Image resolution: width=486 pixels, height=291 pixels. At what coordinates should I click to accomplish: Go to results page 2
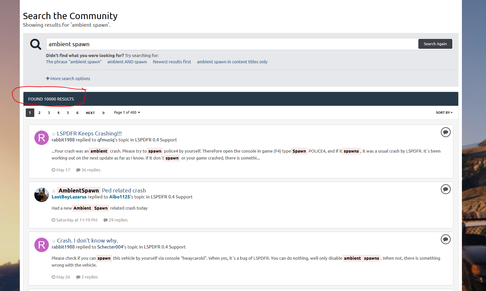click(x=39, y=113)
